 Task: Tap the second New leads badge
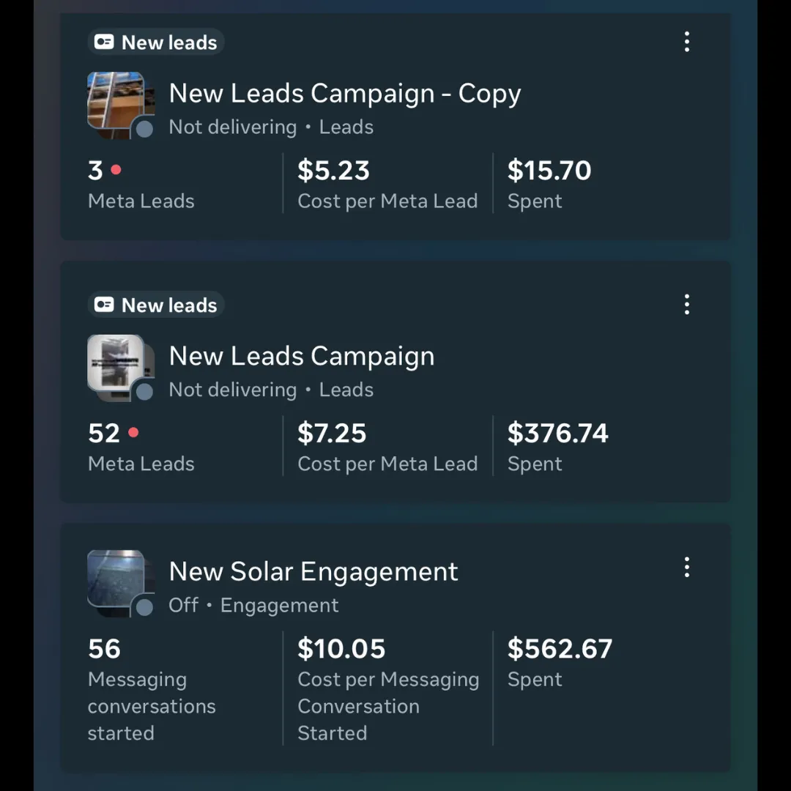click(156, 305)
